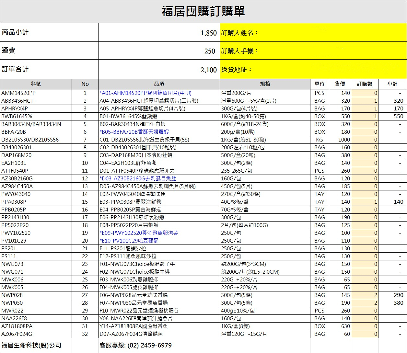Select subtotal 380 in NWP030 row
Screen dimensions: 407x353
pos(399,303)
